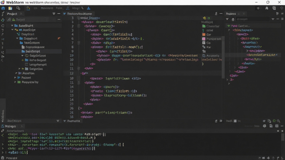Click the phone-shaped icon in main toolbar
Image resolution: width=285 pixels, height=160 pixels.
point(82,8)
